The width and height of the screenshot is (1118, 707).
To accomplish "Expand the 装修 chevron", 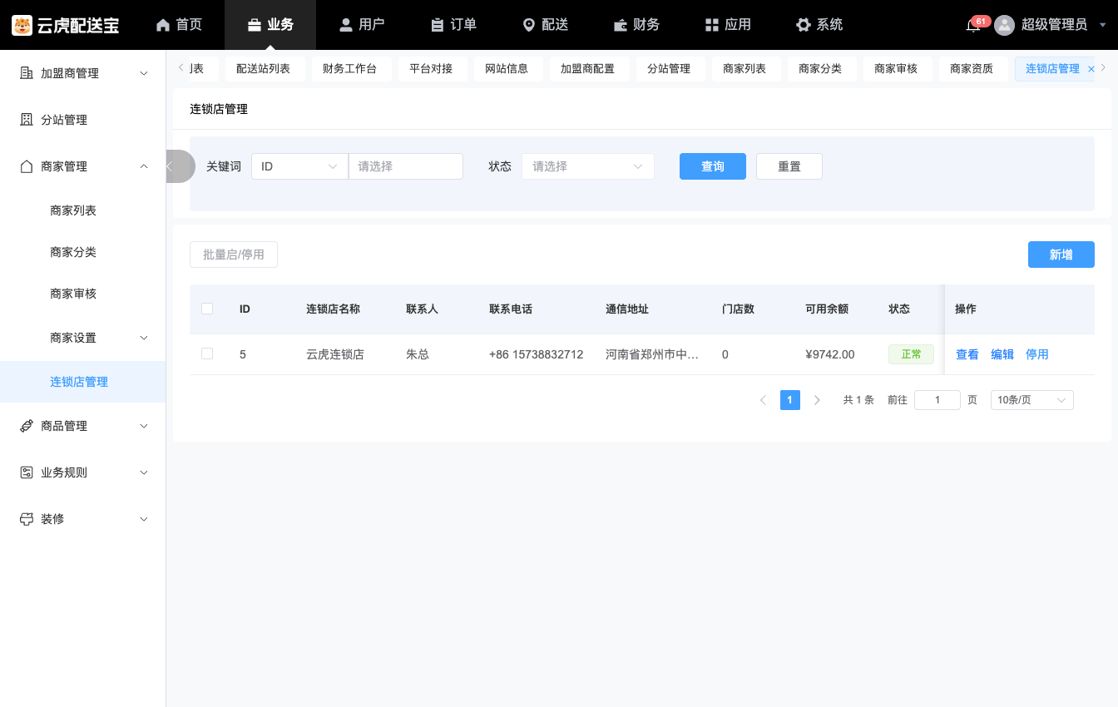I will [x=144, y=519].
